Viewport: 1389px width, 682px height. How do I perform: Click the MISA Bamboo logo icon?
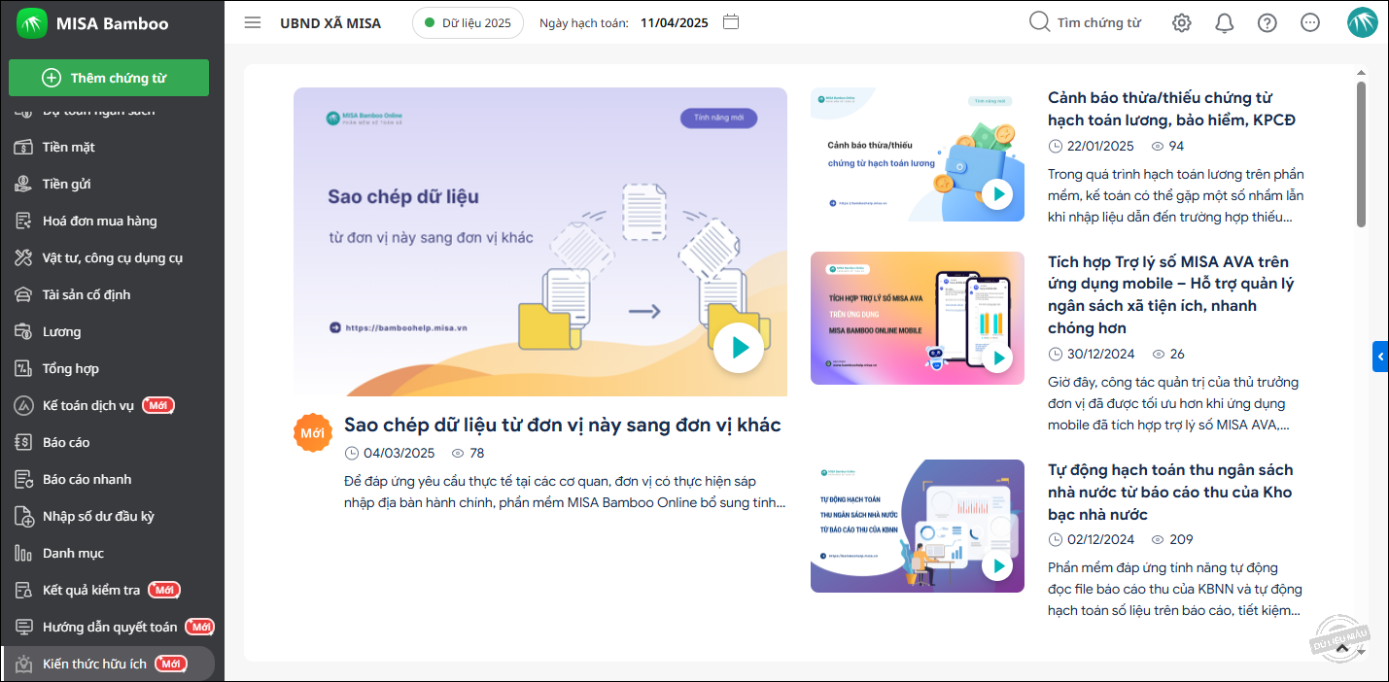[x=32, y=23]
